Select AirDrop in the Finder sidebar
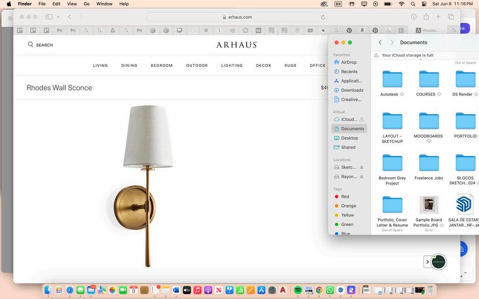 (349, 62)
